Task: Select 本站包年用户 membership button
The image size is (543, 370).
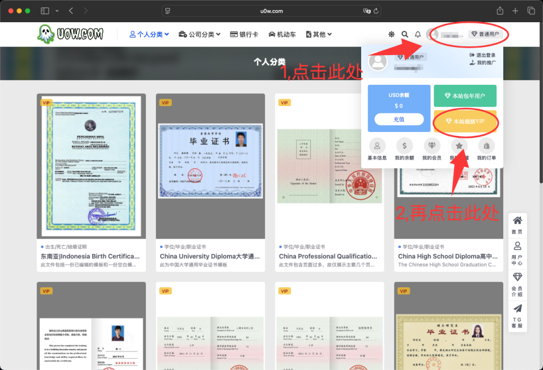Action: pyautogui.click(x=465, y=96)
